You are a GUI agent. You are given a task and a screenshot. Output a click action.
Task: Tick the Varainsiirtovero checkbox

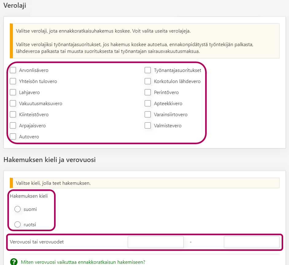click(x=148, y=115)
